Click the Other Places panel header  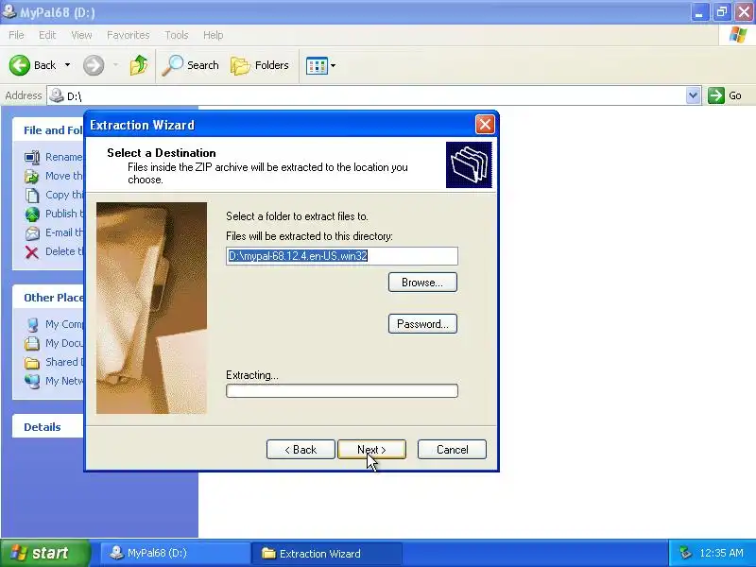48,298
